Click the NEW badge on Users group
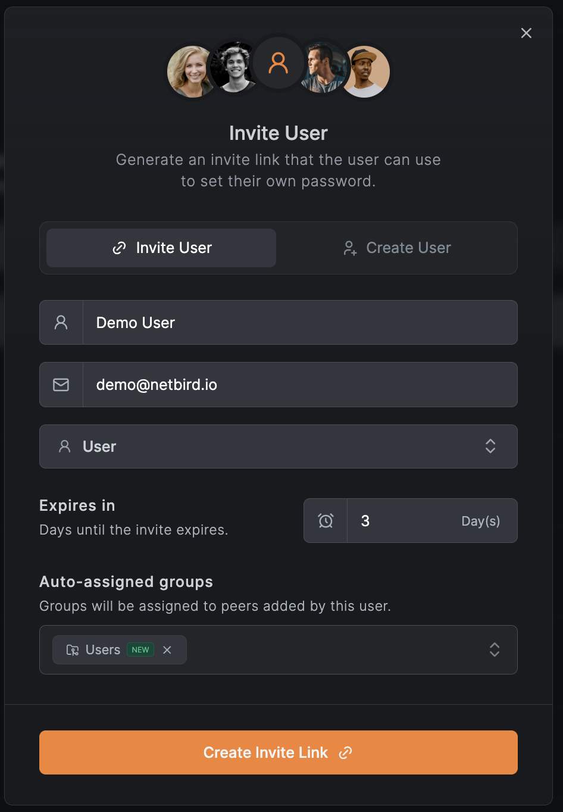The image size is (563, 812). click(140, 650)
